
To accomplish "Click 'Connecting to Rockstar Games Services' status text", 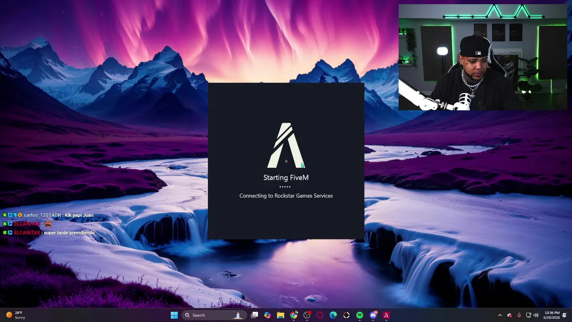I will click(x=286, y=195).
